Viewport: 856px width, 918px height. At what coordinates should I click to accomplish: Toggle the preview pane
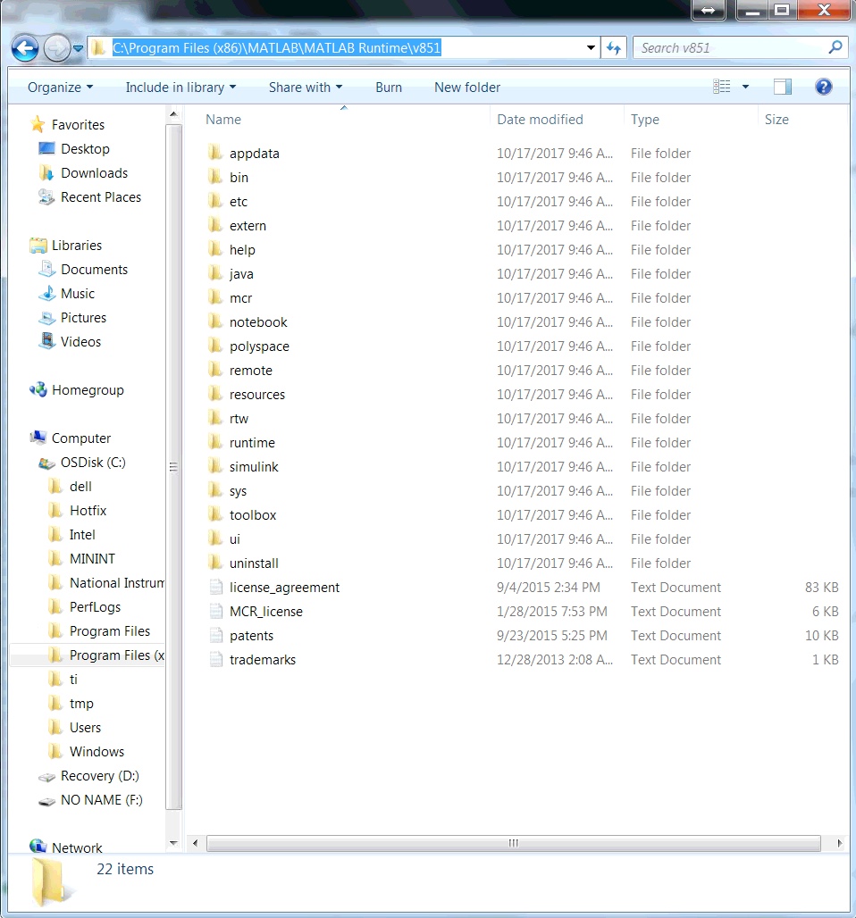(783, 87)
